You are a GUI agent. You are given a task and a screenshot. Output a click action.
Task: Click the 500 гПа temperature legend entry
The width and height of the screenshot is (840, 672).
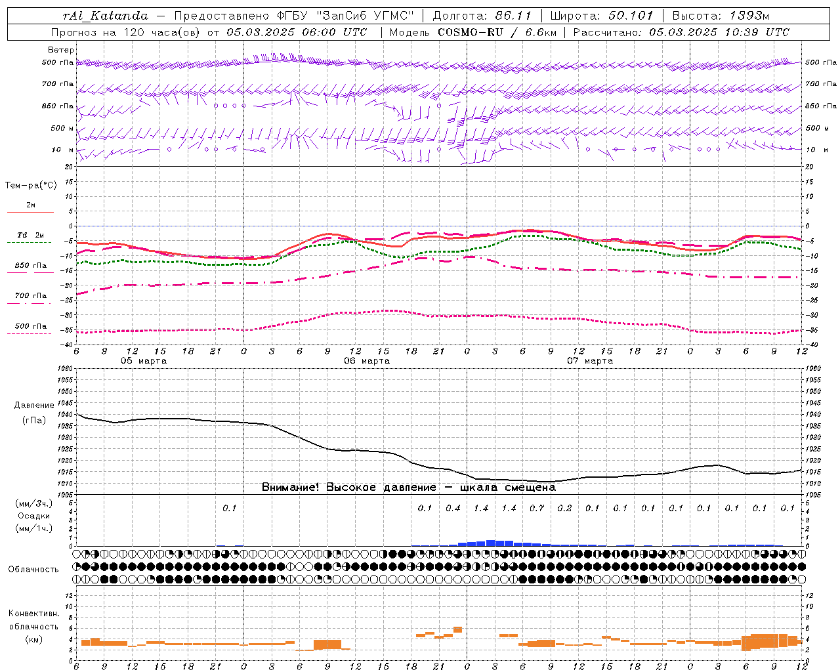[31, 326]
